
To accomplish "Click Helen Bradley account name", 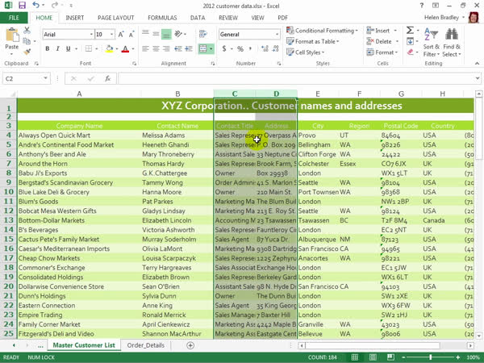I will [x=441, y=18].
